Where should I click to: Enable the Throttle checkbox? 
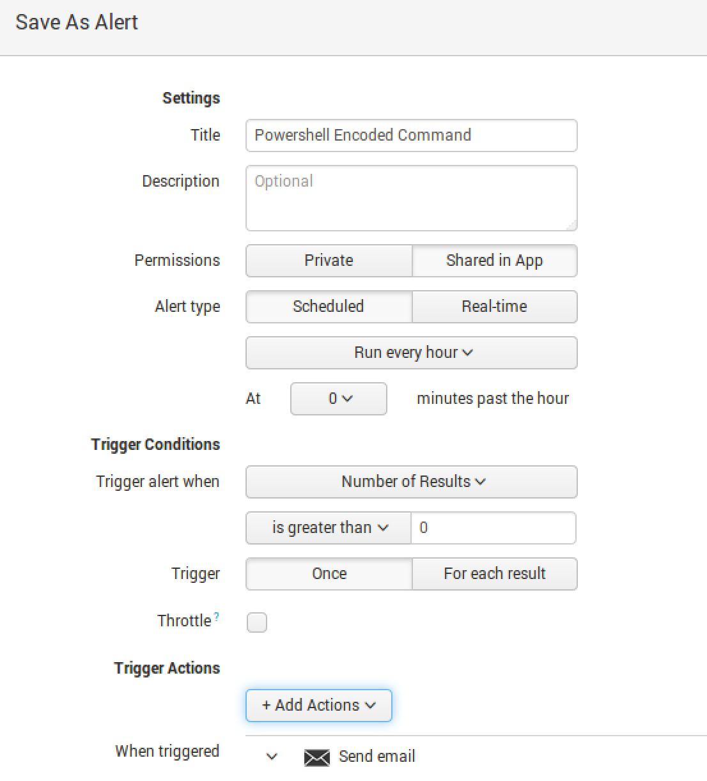pyautogui.click(x=257, y=622)
